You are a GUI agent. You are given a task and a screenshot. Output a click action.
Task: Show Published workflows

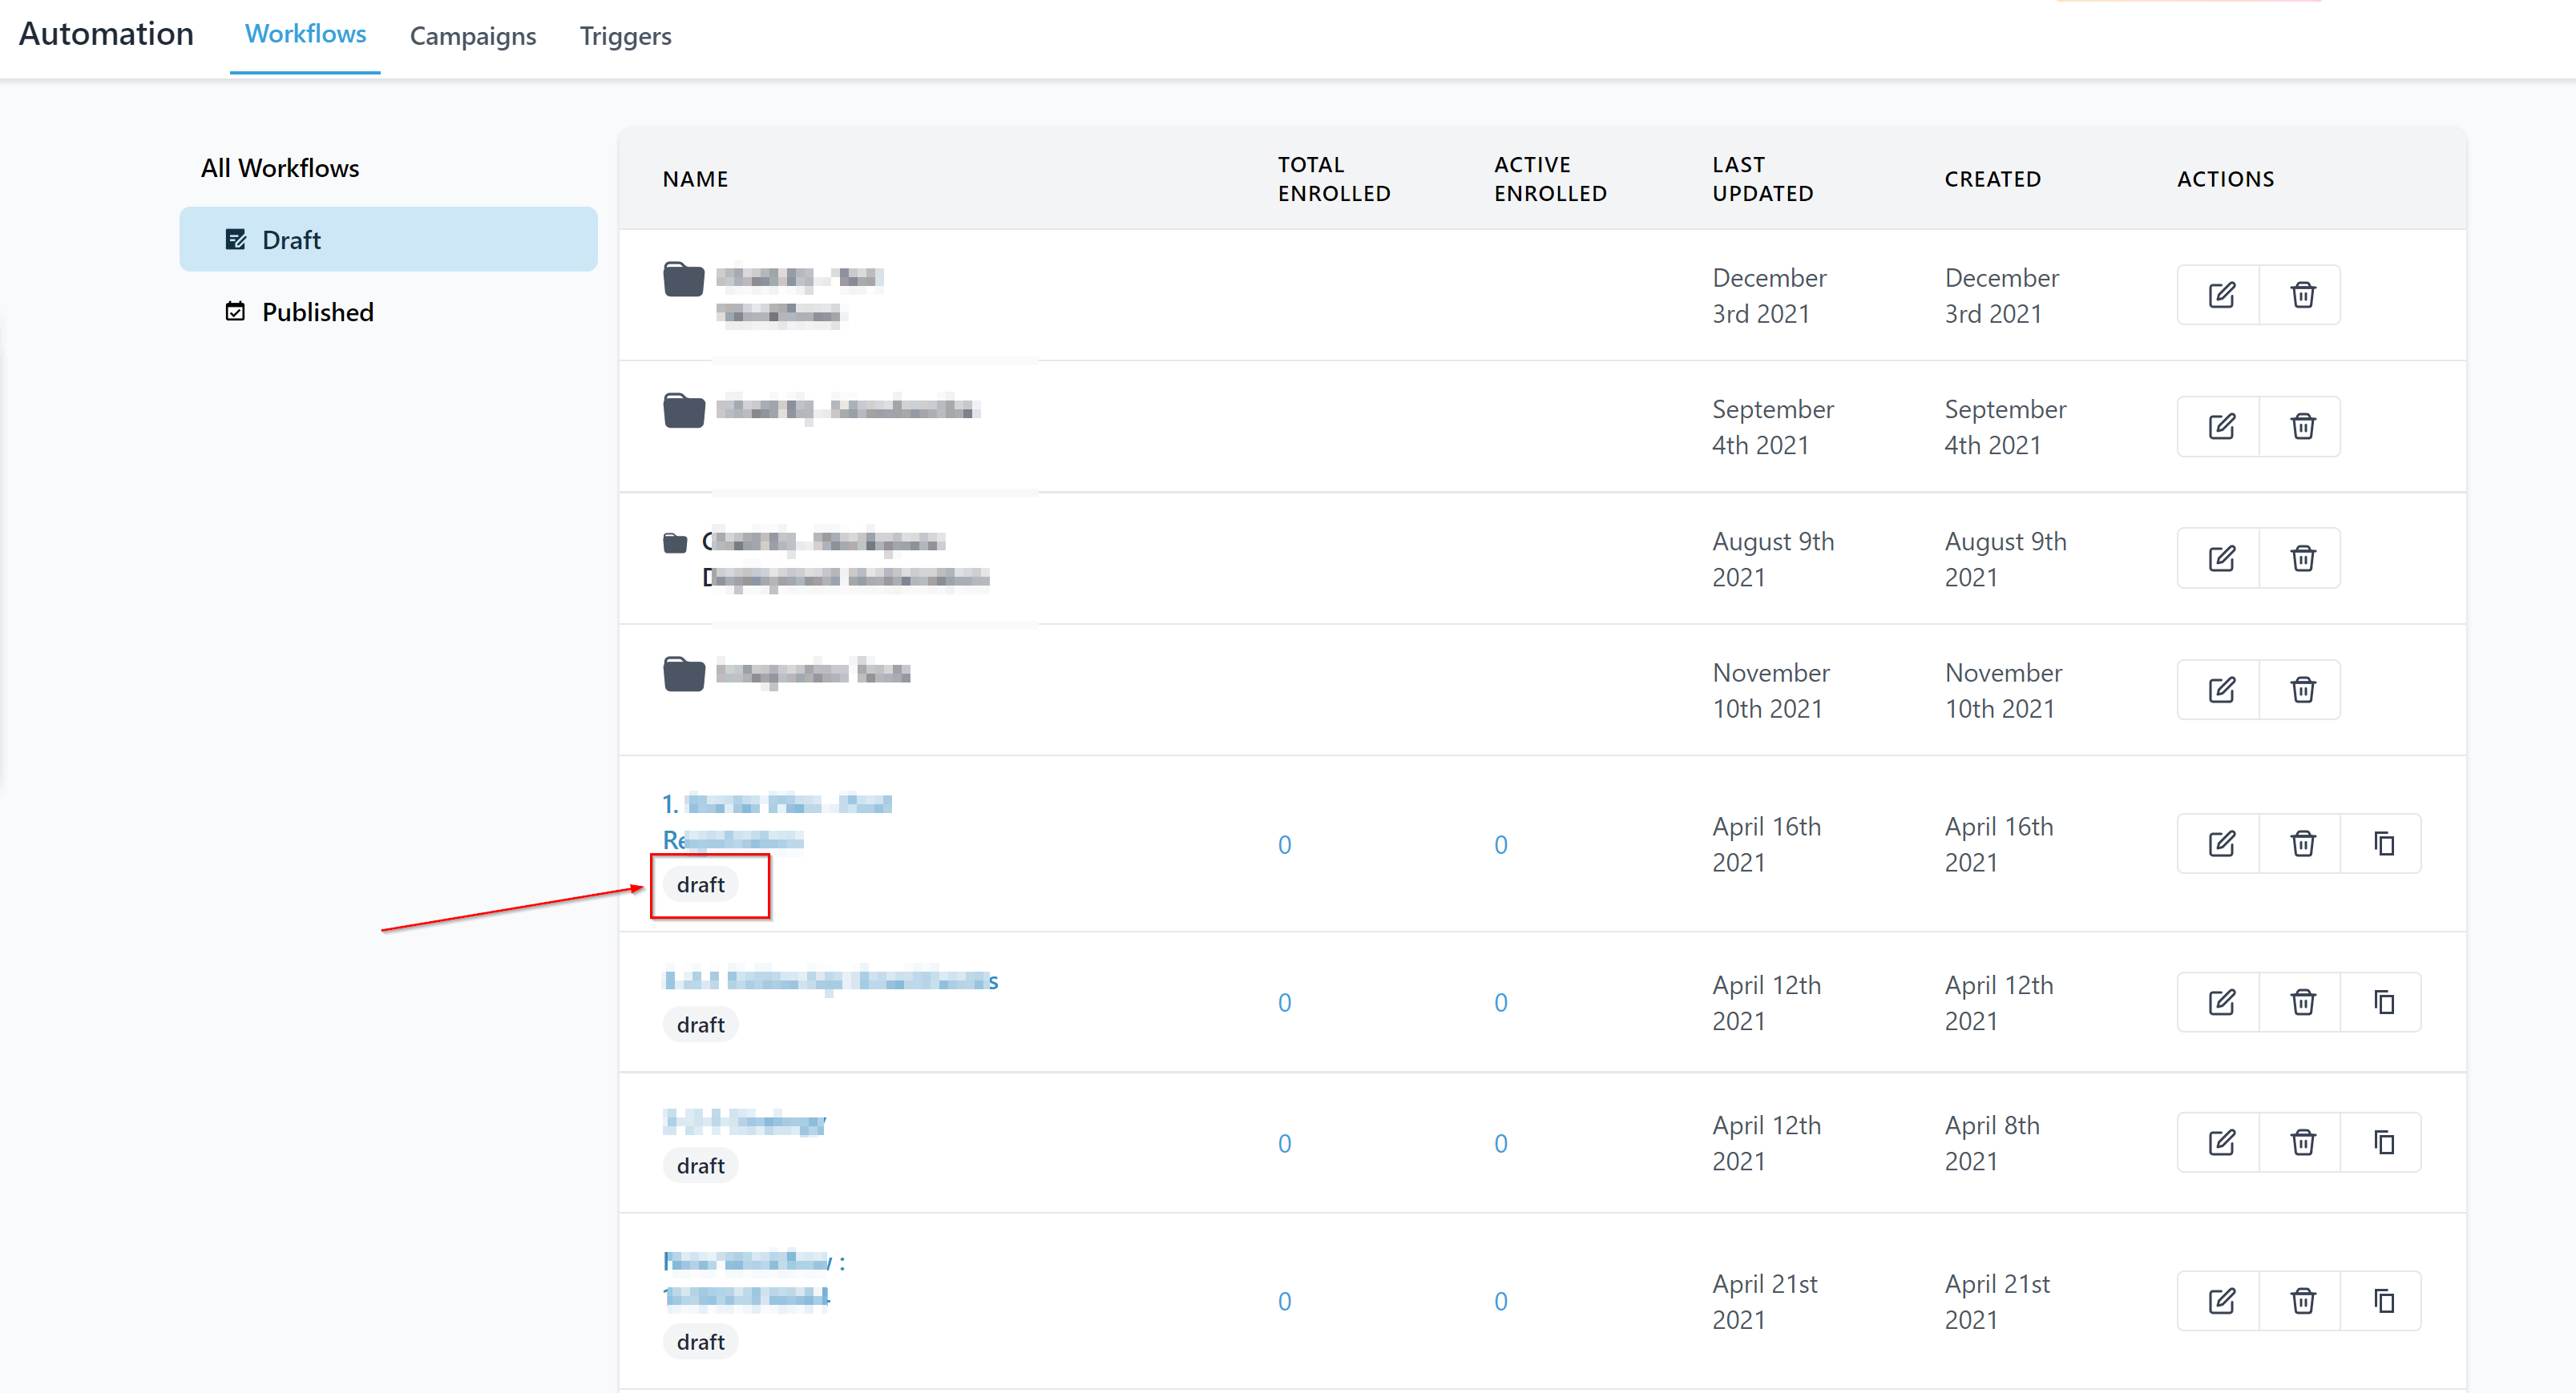[317, 312]
